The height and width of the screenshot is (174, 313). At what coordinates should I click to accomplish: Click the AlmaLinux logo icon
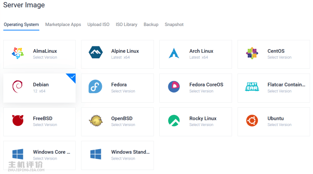[18, 53]
